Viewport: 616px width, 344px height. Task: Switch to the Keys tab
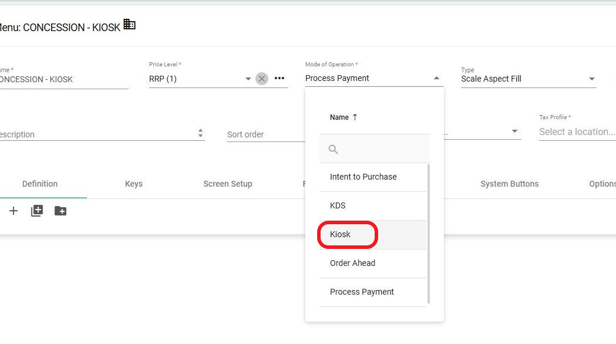(133, 184)
